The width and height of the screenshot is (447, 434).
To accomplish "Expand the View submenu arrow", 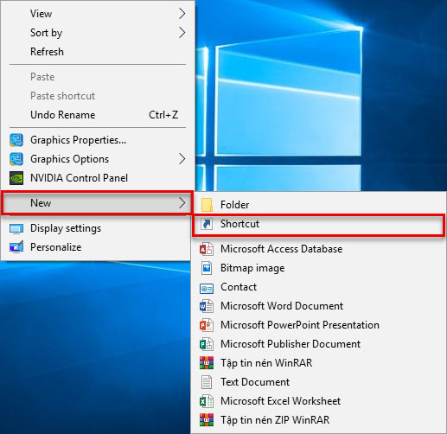I will point(182,14).
